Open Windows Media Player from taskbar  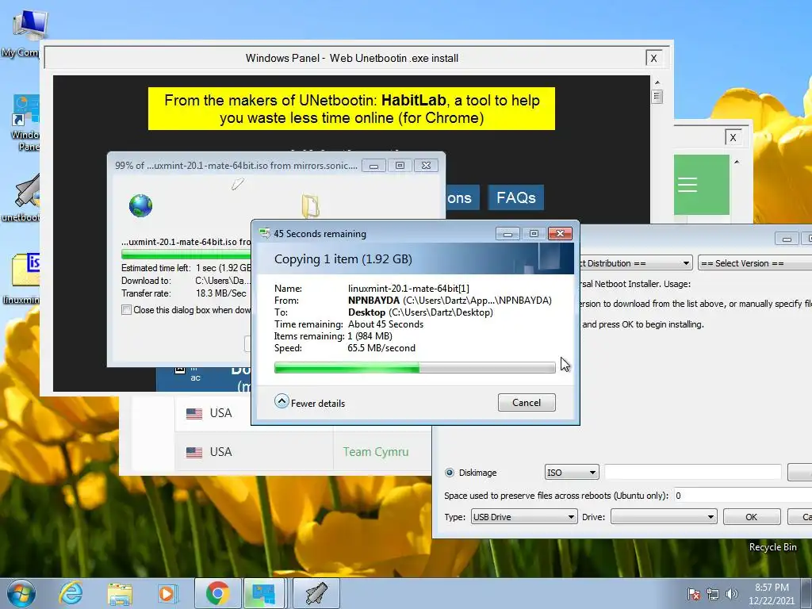point(168,593)
